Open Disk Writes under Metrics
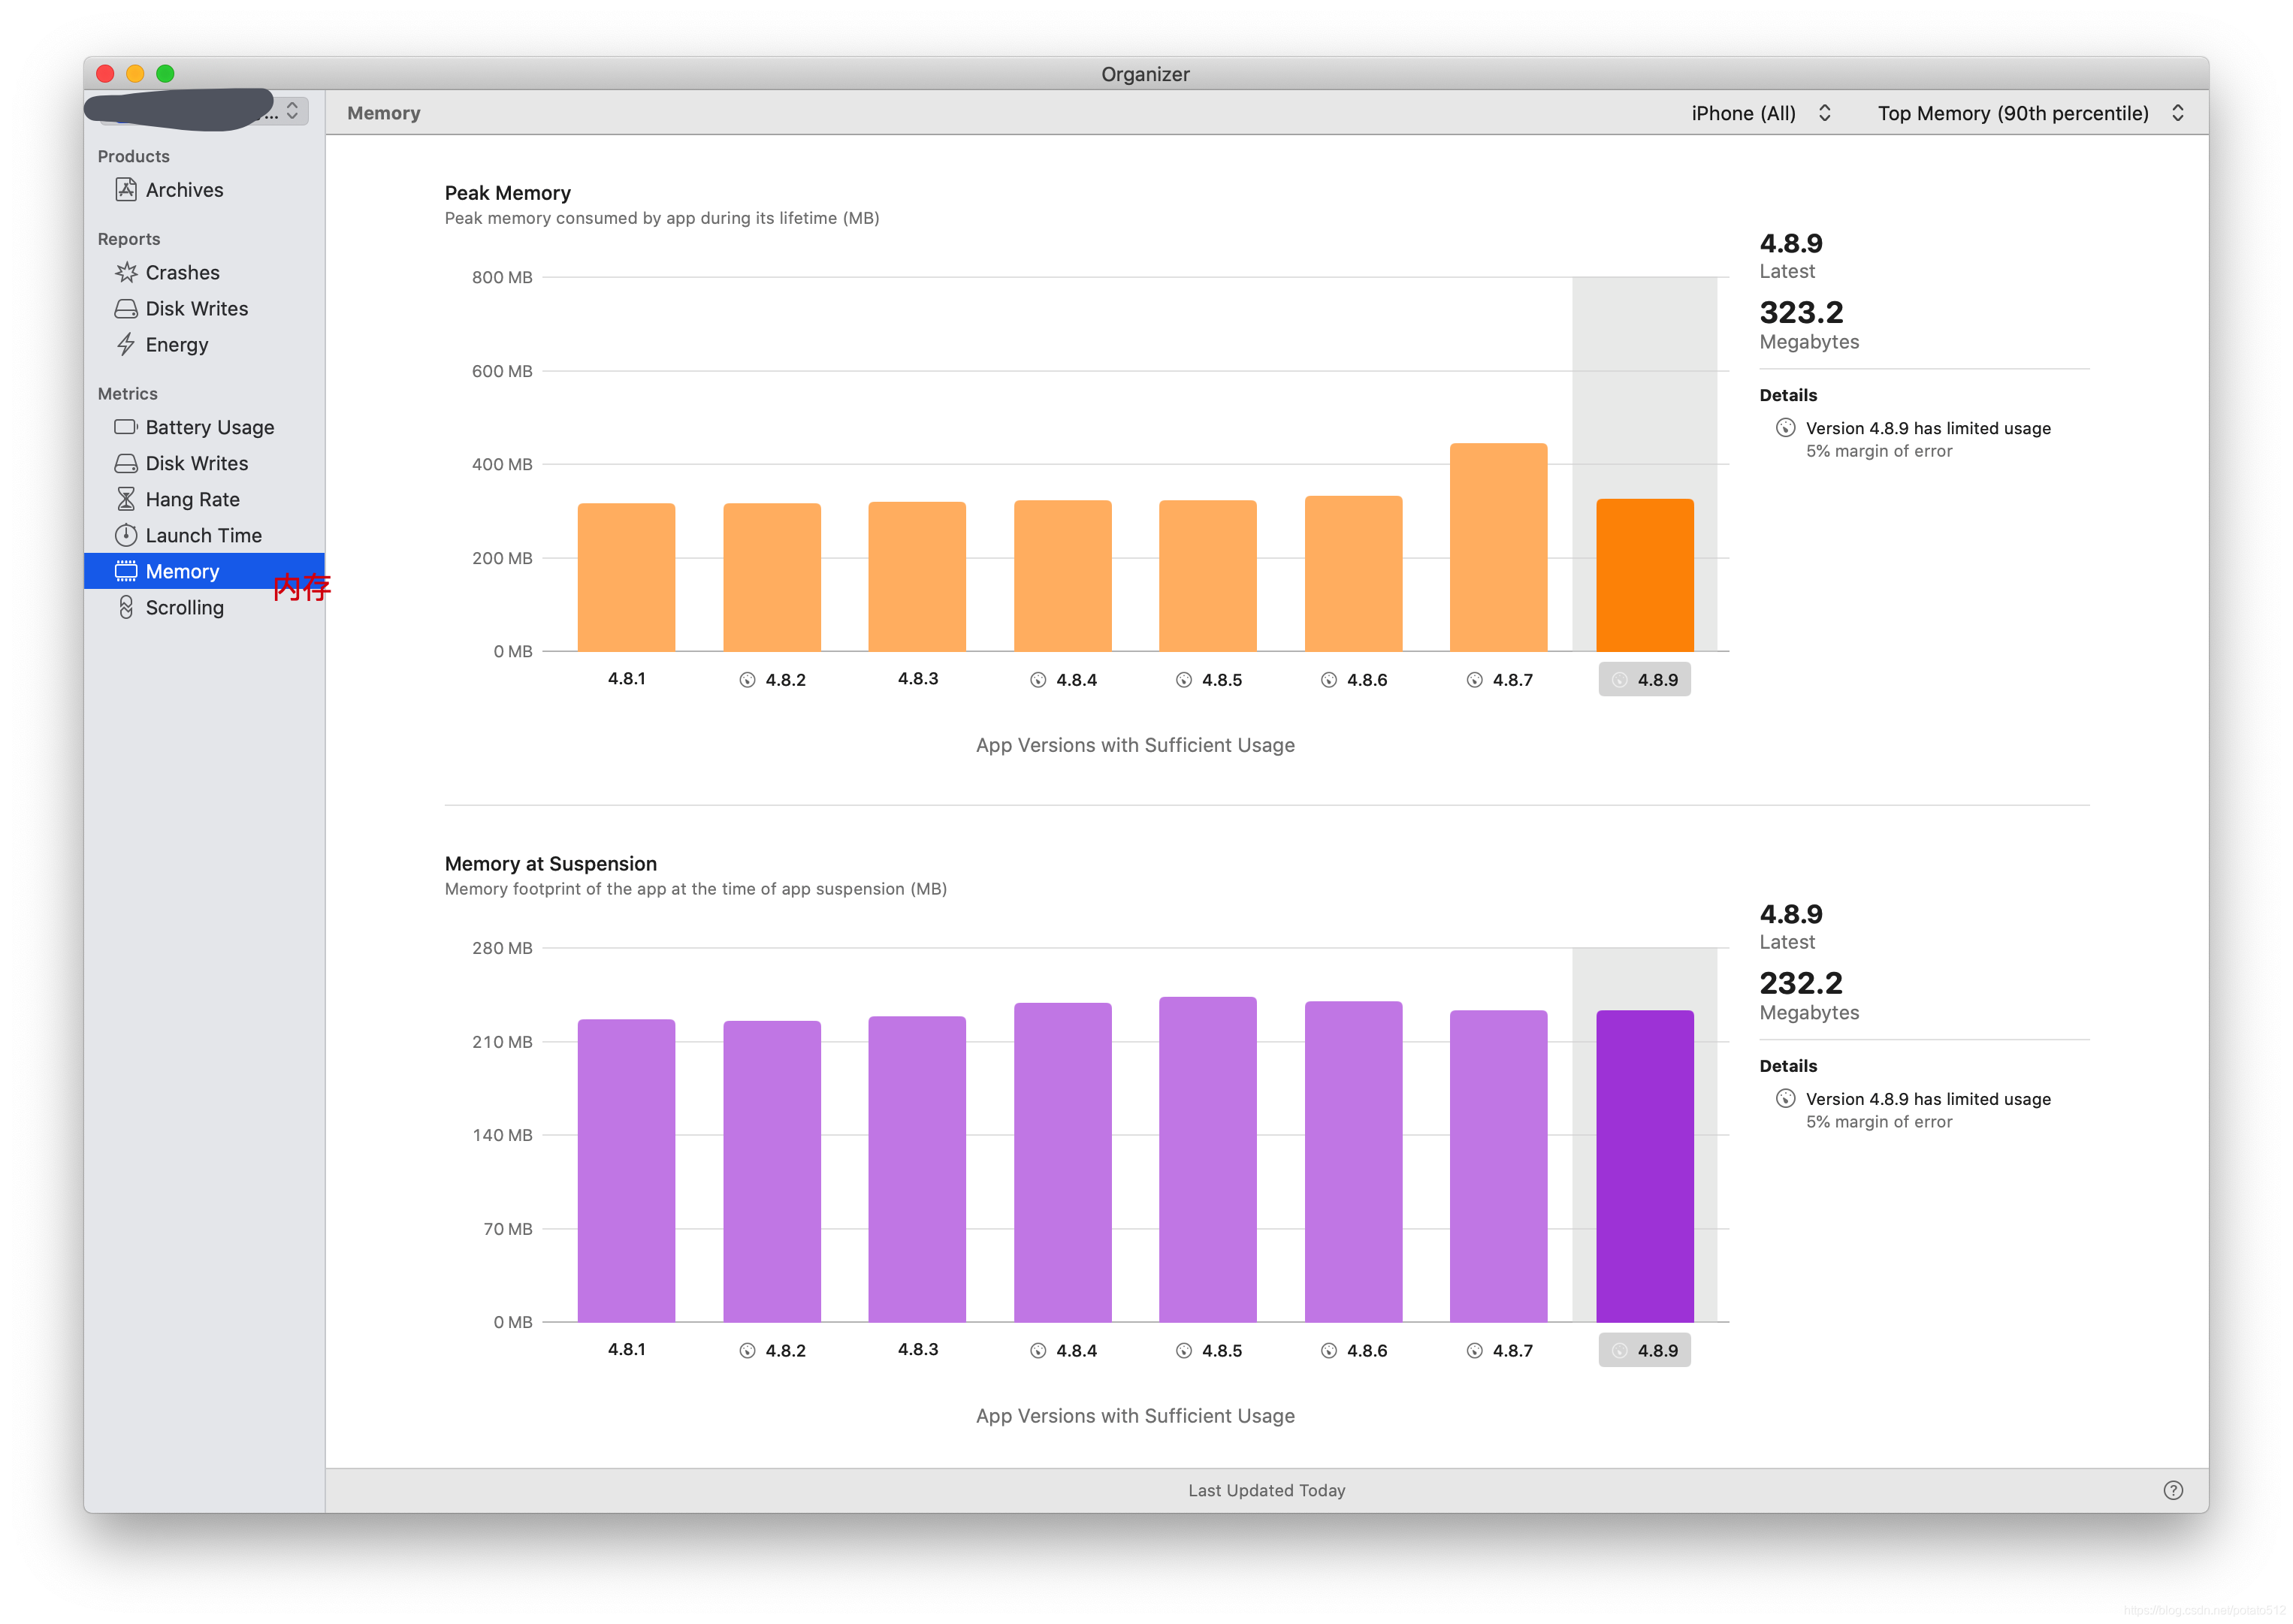The width and height of the screenshot is (2293, 1624). (196, 463)
